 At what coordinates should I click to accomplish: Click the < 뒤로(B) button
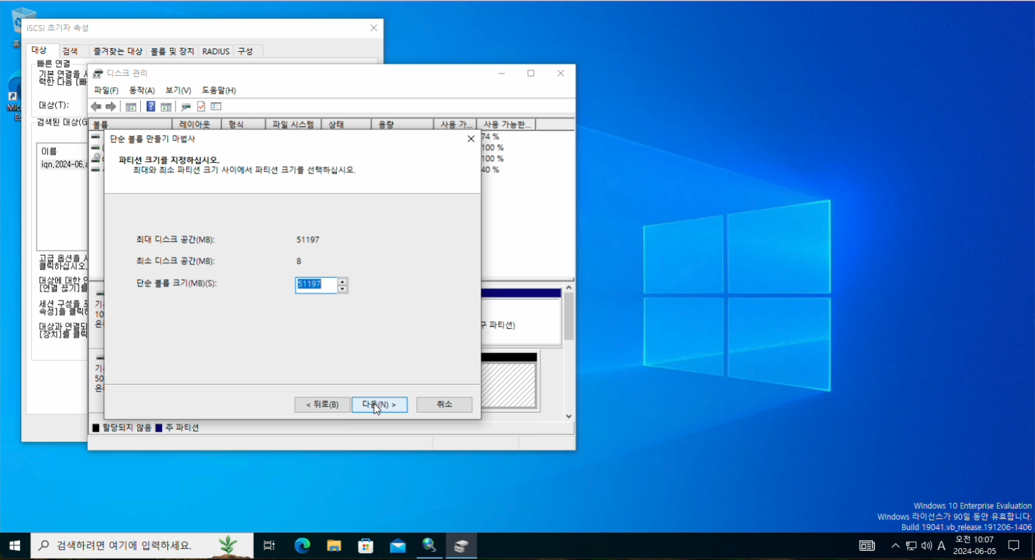coord(322,405)
